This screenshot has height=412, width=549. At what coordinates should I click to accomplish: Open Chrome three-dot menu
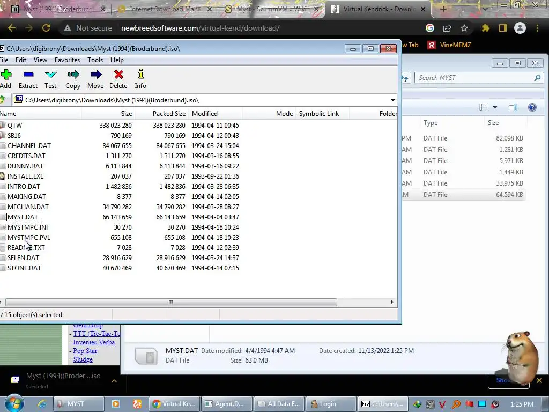click(537, 28)
